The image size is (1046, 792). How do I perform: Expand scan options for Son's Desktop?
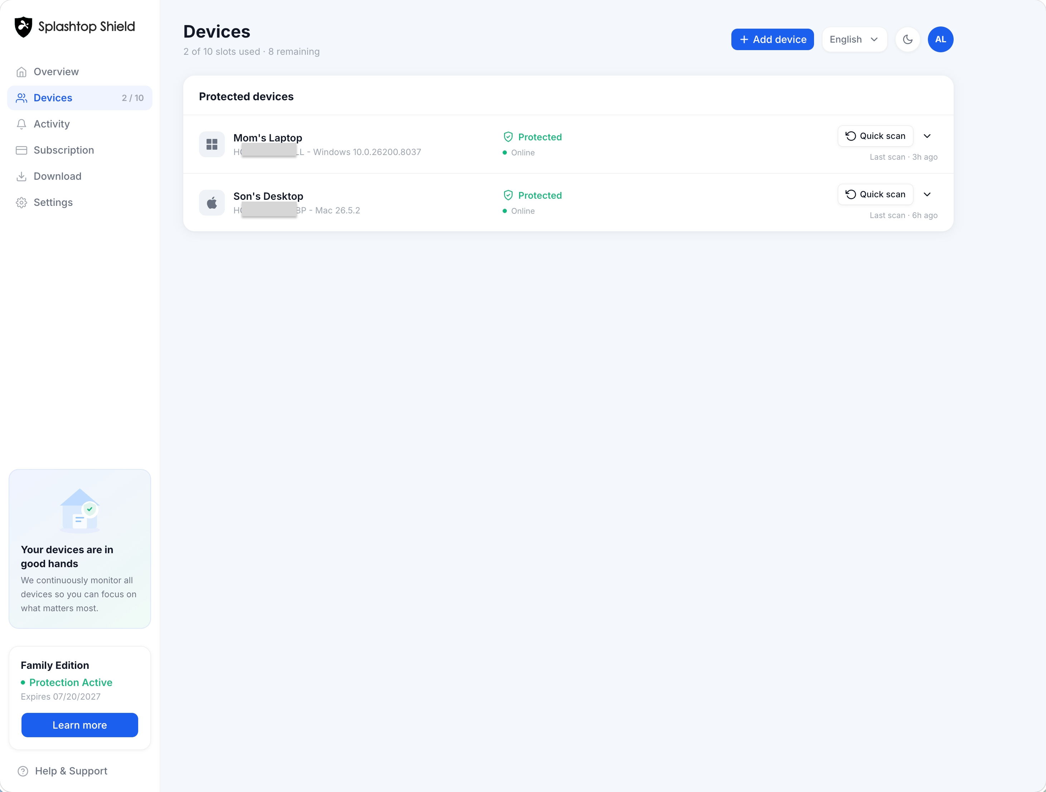coord(927,194)
